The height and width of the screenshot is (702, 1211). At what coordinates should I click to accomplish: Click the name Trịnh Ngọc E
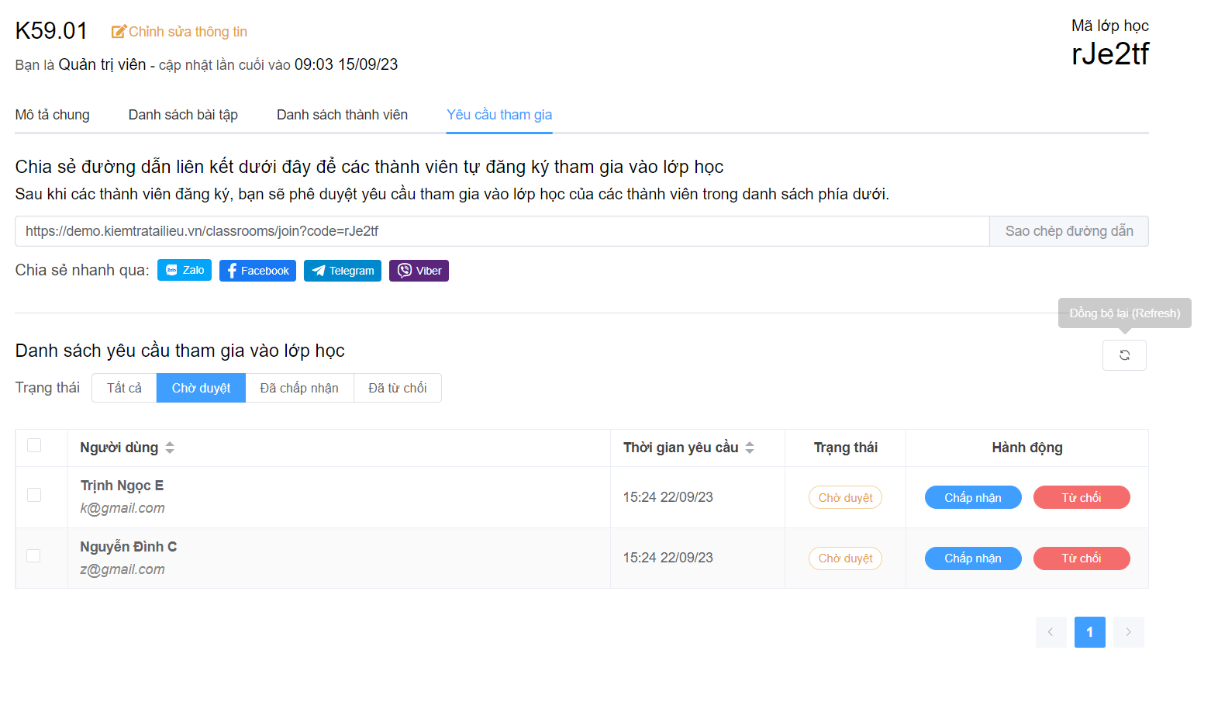click(122, 486)
